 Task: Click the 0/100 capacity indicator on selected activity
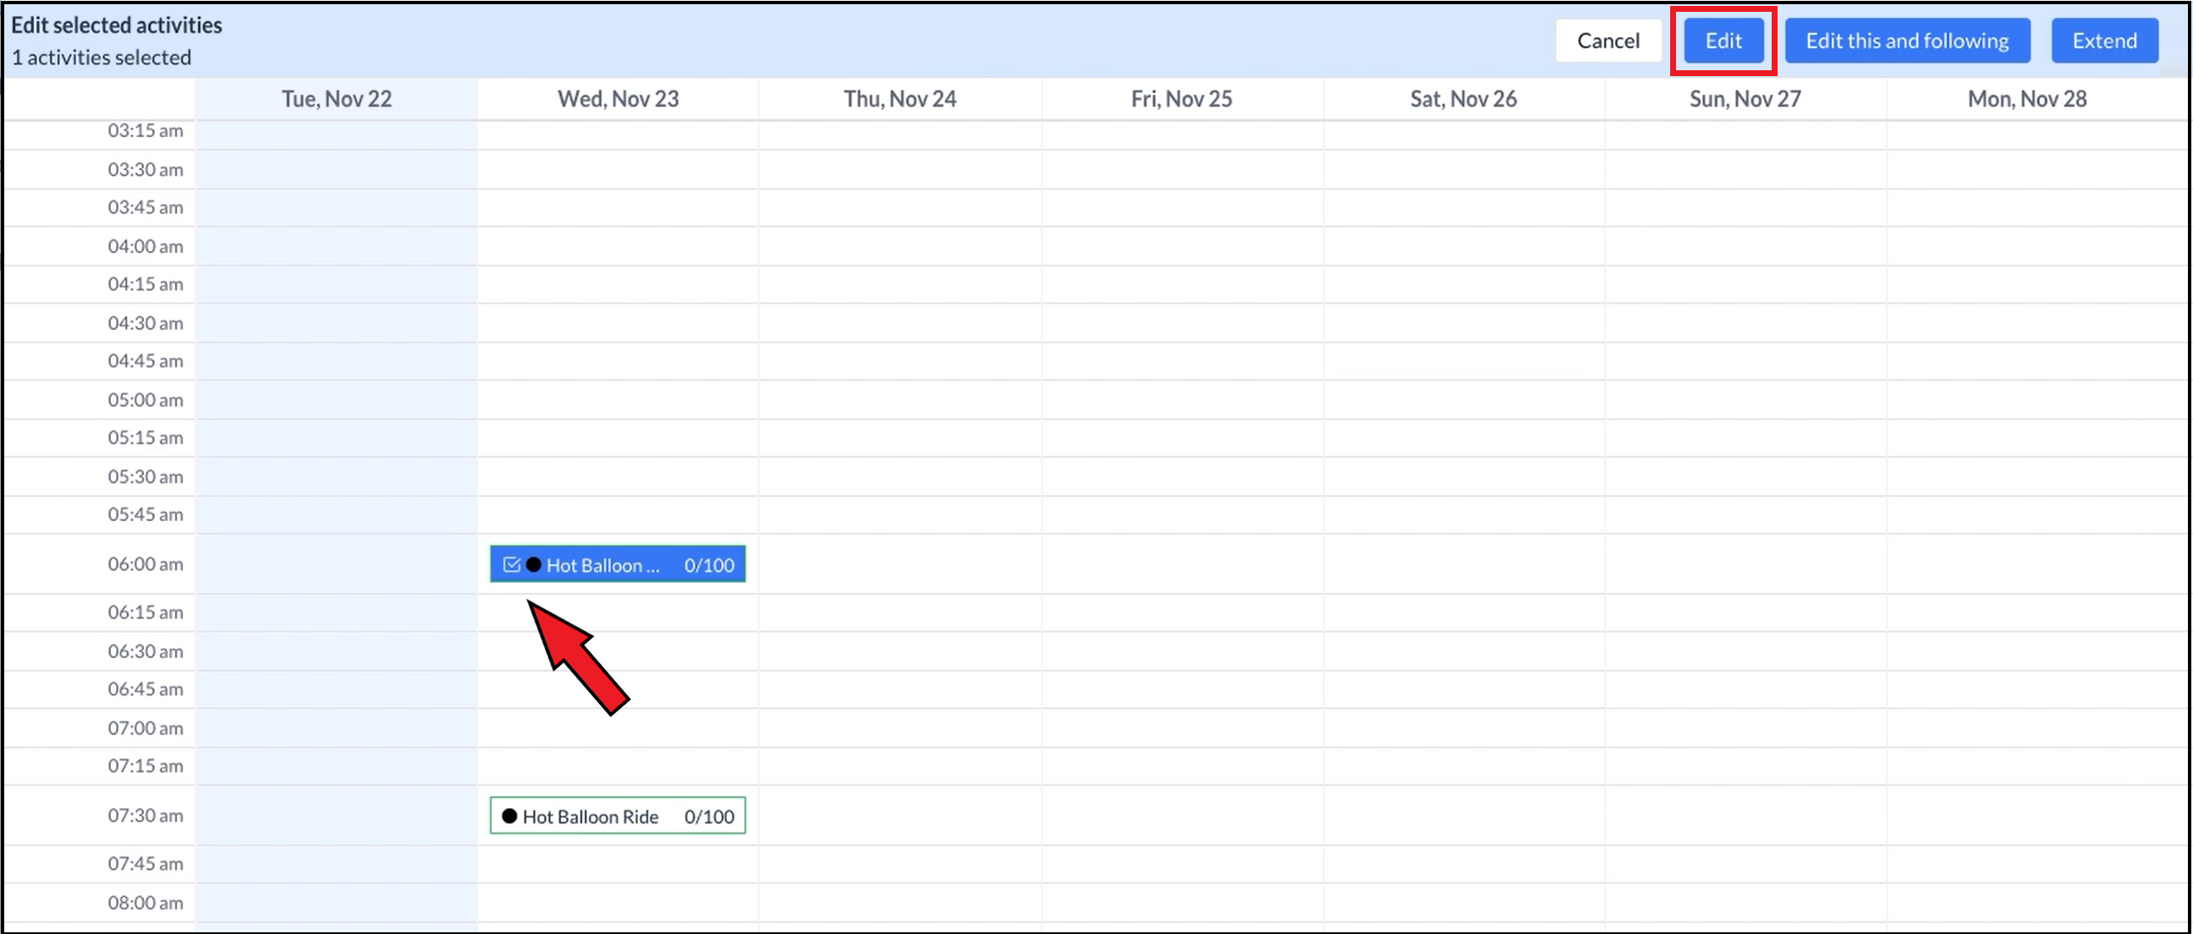pos(704,563)
